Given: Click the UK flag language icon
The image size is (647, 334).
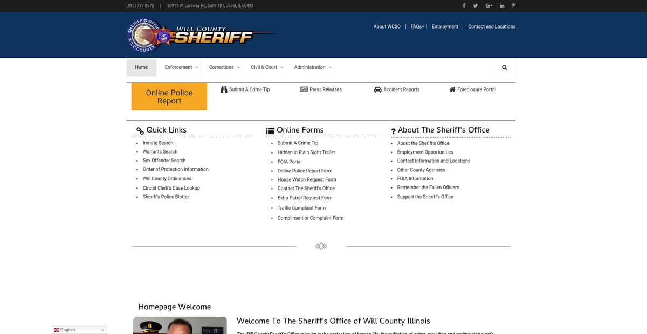Looking at the screenshot, I should tap(56, 330).
